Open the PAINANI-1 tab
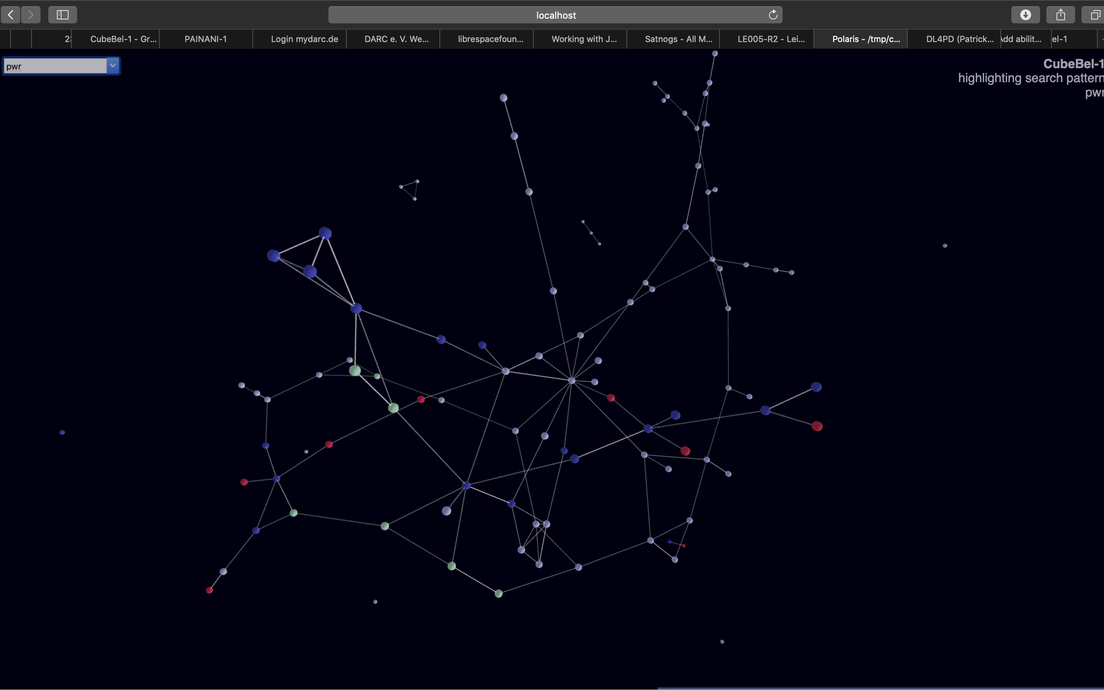The width and height of the screenshot is (1104, 690). click(205, 39)
